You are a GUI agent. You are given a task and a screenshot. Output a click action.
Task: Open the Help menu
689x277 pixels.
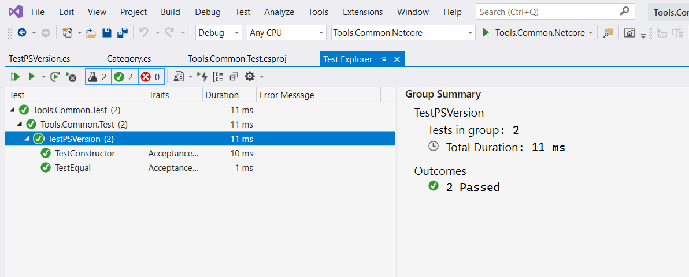point(453,12)
